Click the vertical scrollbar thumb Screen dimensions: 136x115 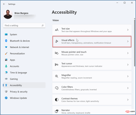point(135,43)
